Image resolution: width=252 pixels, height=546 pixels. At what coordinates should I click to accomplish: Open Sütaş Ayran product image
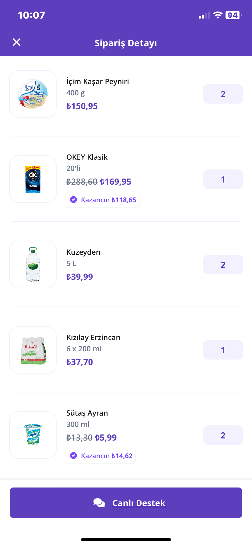tap(33, 435)
